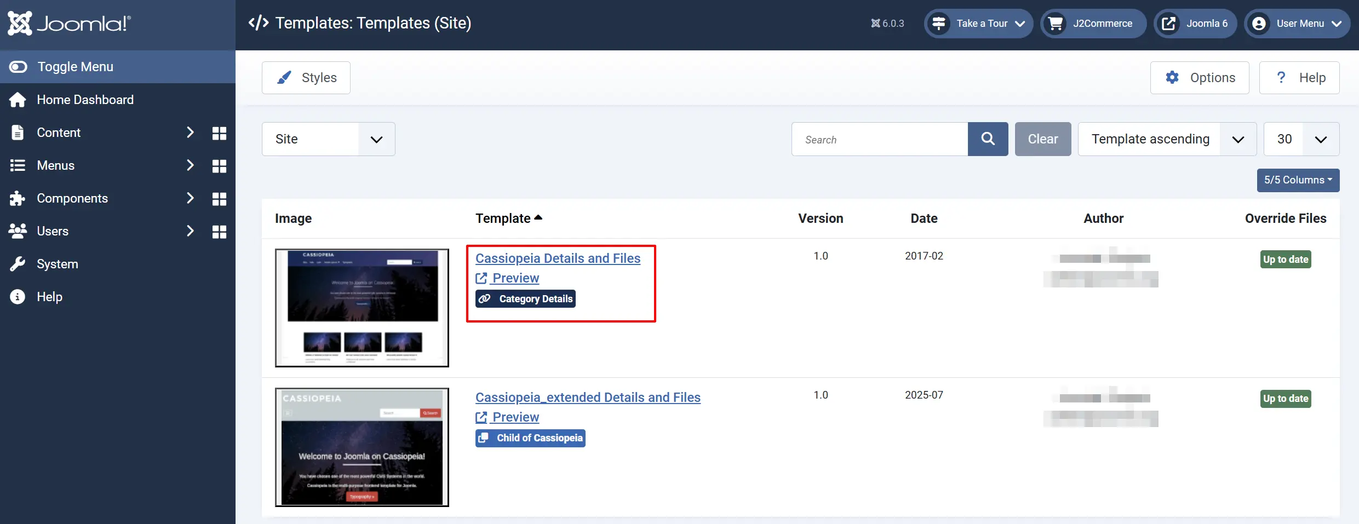
Task: Click the Override Files column header
Action: pos(1286,218)
